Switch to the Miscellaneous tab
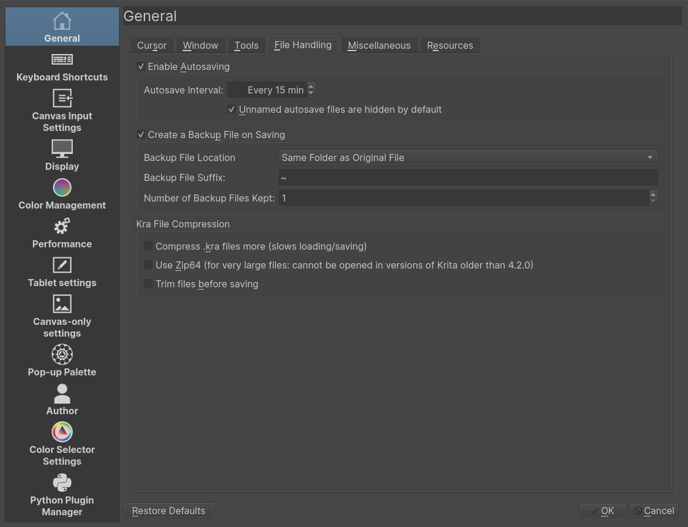 point(379,45)
